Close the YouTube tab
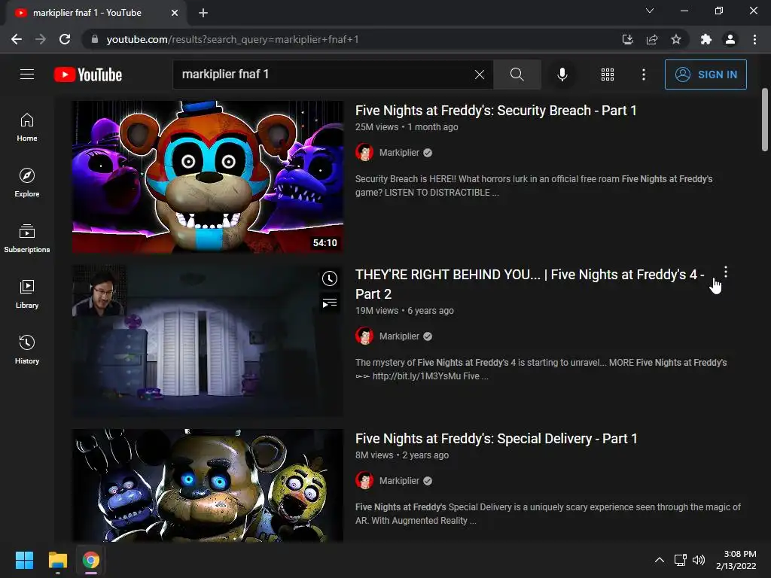This screenshot has width=771, height=578. coord(175,13)
